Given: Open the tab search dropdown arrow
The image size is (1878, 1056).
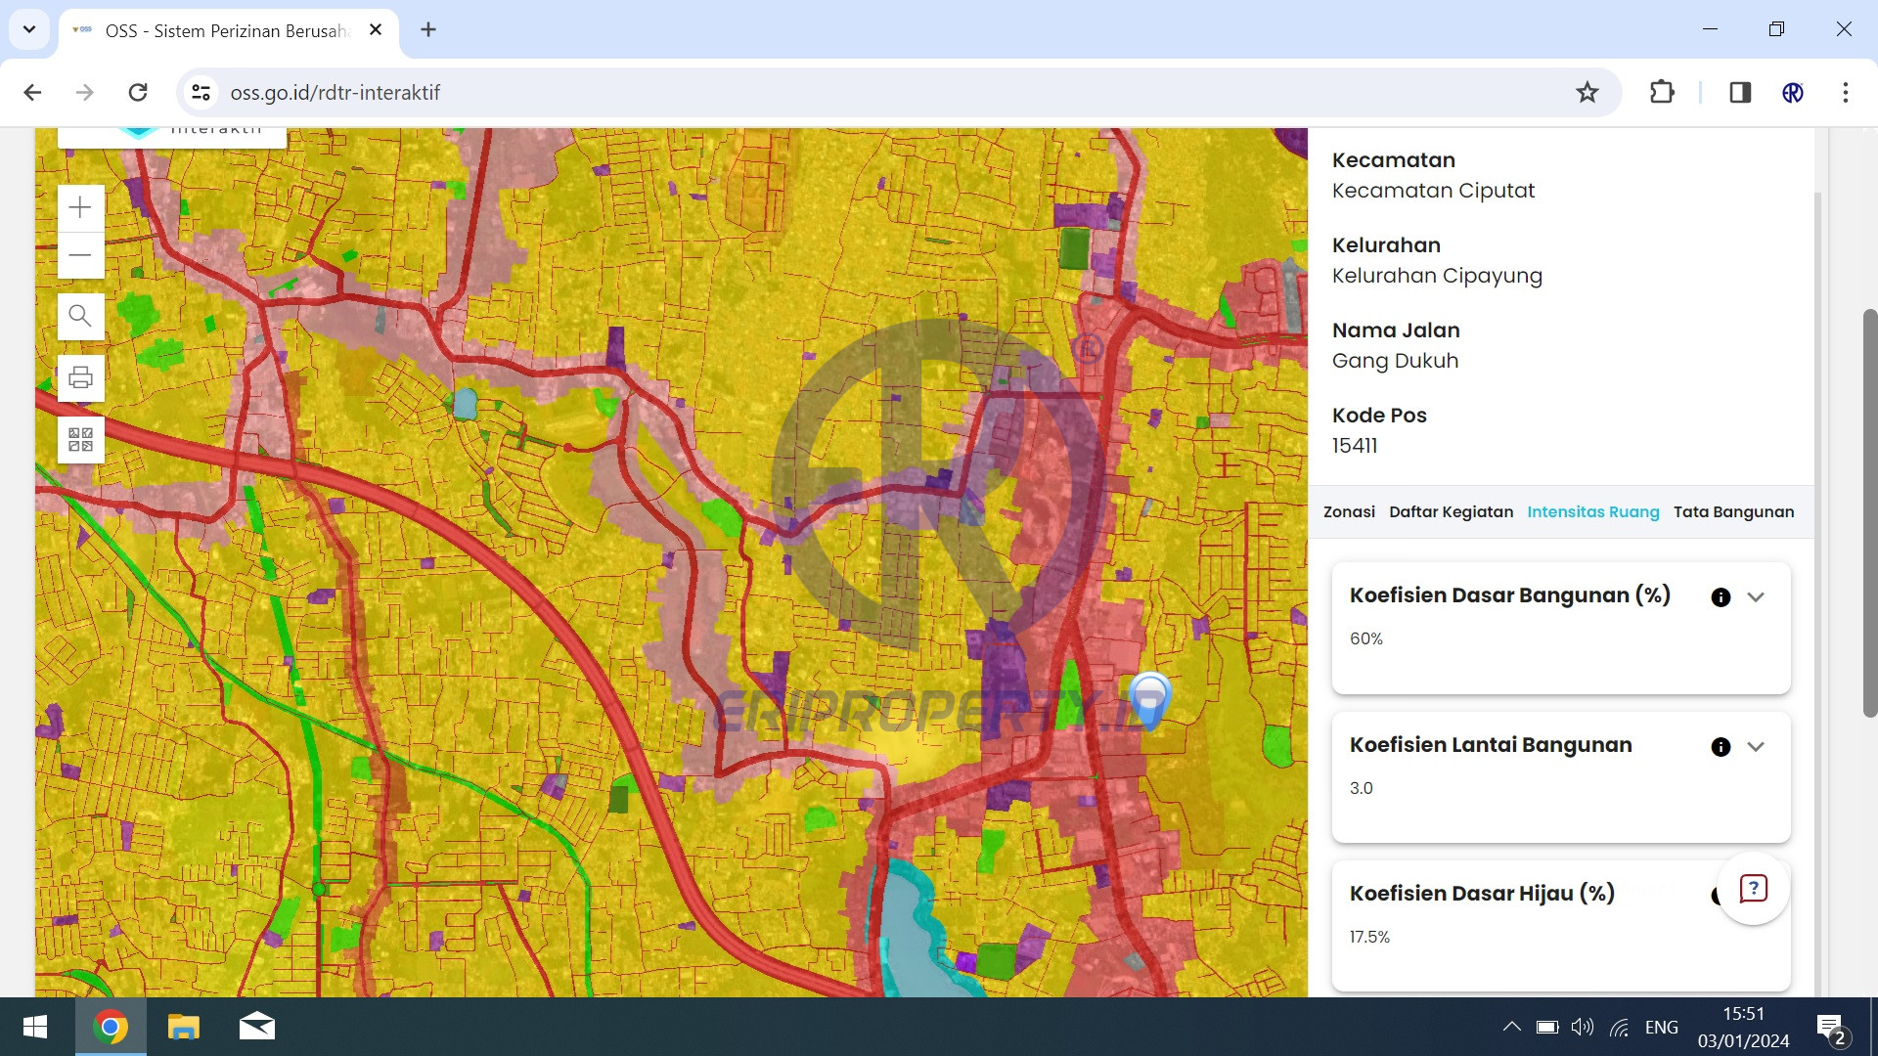Looking at the screenshot, I should tap(29, 29).
